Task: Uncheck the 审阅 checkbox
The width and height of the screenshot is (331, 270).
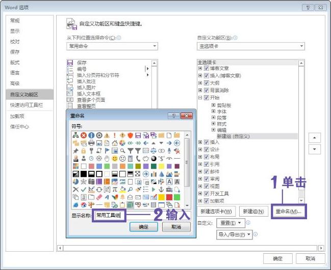Action: pos(207,179)
